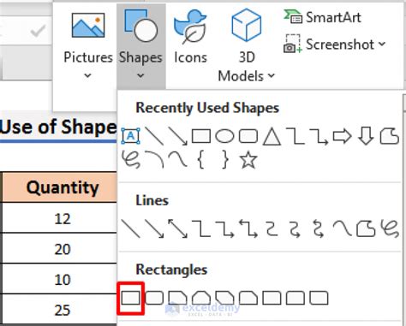Select the Curved Arrow Connector
This screenshot has width=406, height=326.
pos(296,229)
